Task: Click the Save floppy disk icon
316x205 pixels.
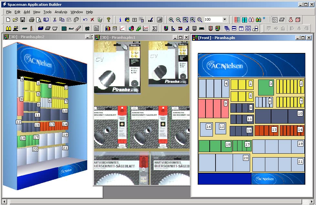Action: [x=23, y=20]
